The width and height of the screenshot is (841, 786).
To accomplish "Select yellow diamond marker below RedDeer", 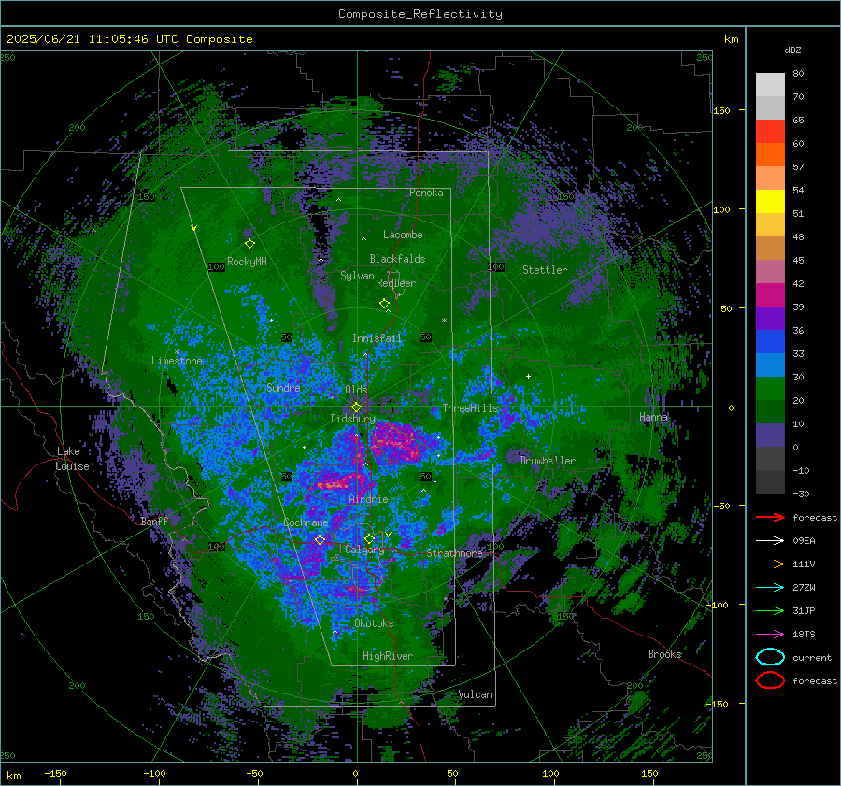I will 384,304.
